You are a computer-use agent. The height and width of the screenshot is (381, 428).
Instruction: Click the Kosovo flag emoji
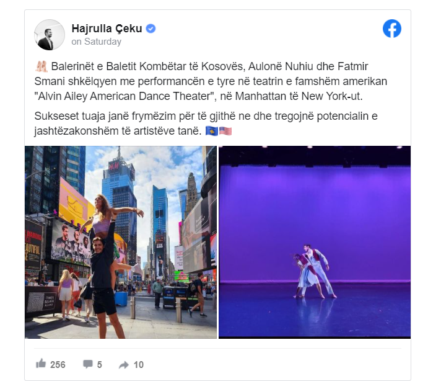[212, 131]
